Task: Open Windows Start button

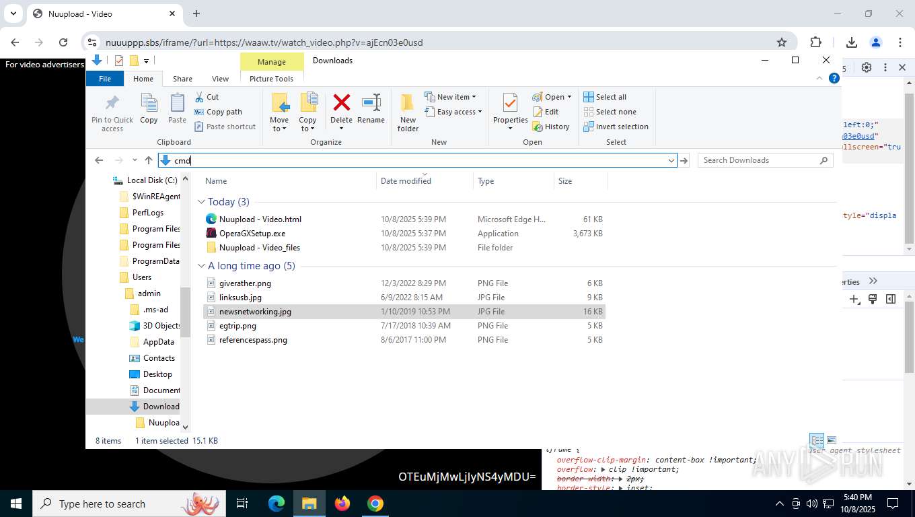Action: [x=15, y=504]
